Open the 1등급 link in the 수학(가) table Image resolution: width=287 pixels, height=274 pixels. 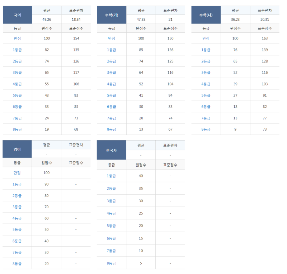click(112, 50)
